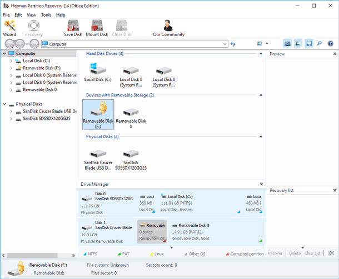Select Removable Disk 0 drive icon
The width and height of the screenshot is (339, 279).
click(131, 118)
